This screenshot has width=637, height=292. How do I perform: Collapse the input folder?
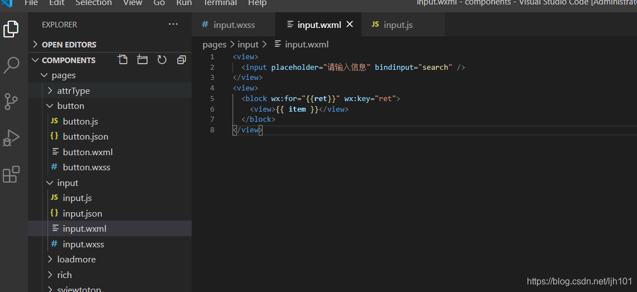coord(50,183)
